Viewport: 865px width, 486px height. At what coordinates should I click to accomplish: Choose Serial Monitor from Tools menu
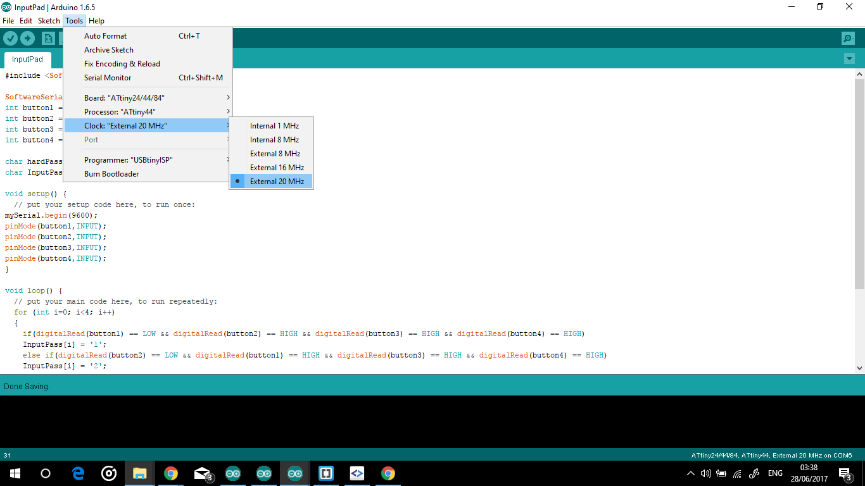coord(148,78)
